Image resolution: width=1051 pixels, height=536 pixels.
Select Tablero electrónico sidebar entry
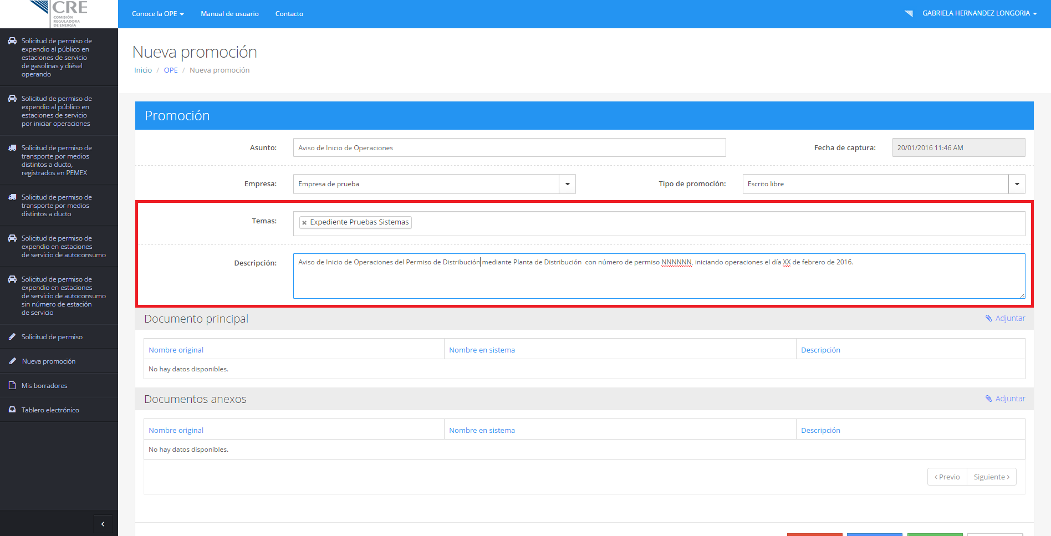coord(59,410)
